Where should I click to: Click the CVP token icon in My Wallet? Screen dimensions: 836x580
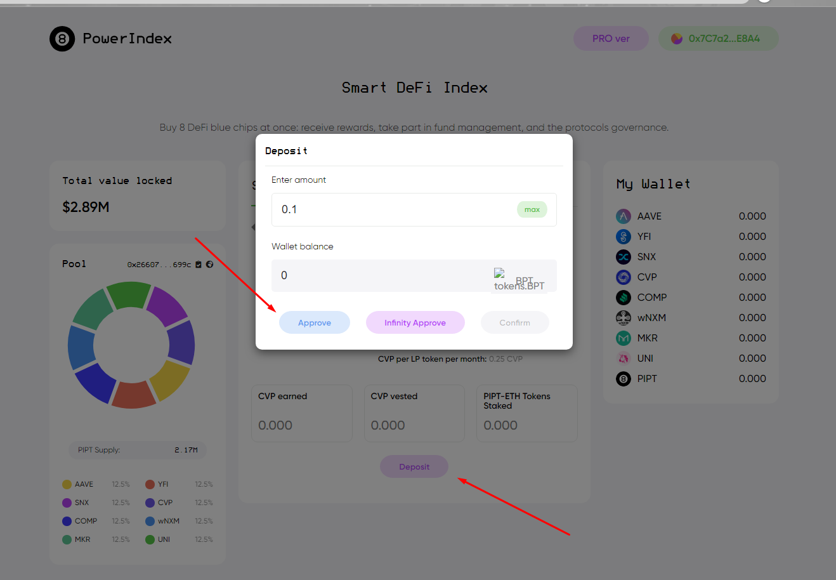click(x=624, y=277)
